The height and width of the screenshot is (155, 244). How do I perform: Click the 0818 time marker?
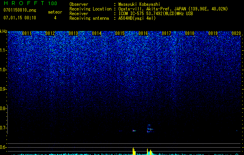click(190, 33)
